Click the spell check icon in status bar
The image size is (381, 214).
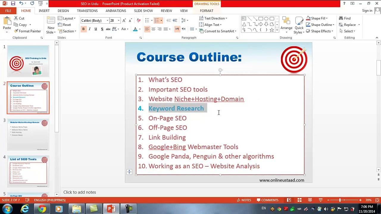coord(27,200)
